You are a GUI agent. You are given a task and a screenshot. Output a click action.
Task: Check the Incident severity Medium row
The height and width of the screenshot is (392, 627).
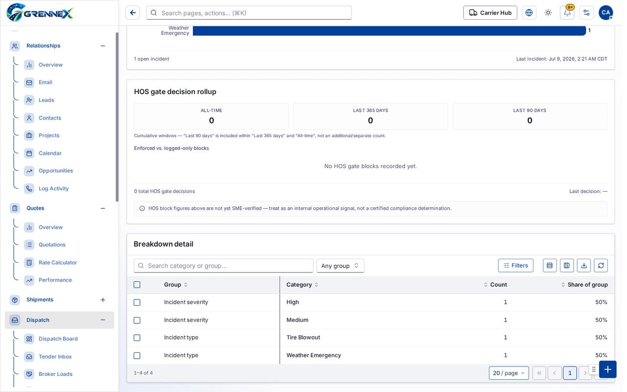[x=137, y=320]
